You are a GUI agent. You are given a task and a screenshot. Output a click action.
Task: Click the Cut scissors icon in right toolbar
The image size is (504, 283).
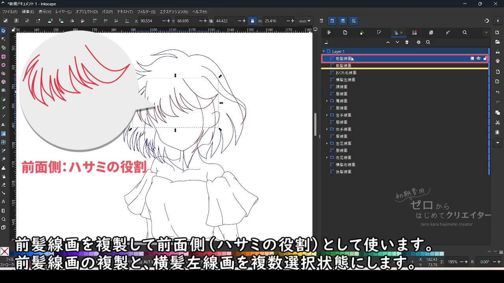pos(498,123)
